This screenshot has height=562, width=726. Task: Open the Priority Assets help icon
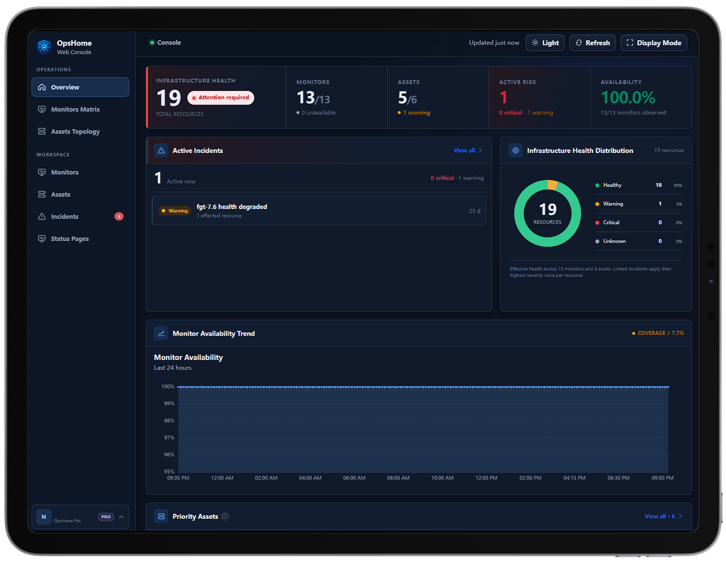coord(225,516)
